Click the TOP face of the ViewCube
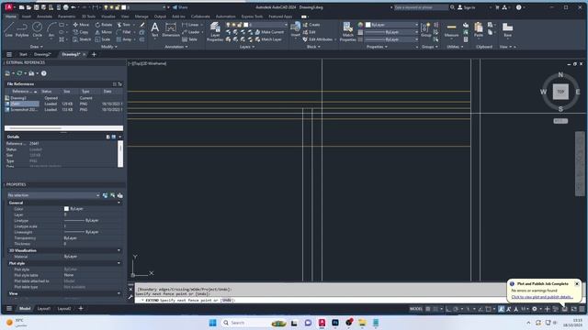 click(560, 92)
